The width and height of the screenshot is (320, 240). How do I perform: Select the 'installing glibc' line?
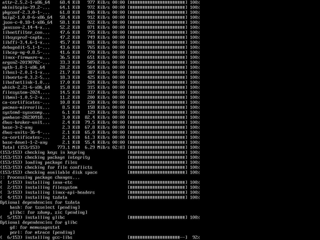100,217
